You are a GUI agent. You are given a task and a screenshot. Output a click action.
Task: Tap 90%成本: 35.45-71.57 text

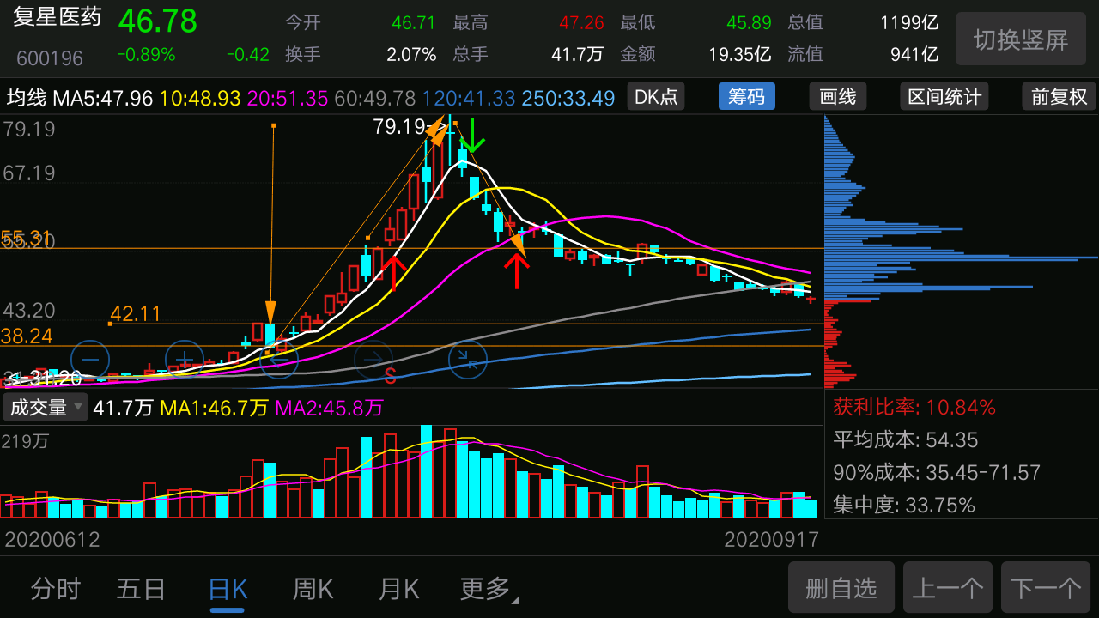pyautogui.click(x=937, y=472)
